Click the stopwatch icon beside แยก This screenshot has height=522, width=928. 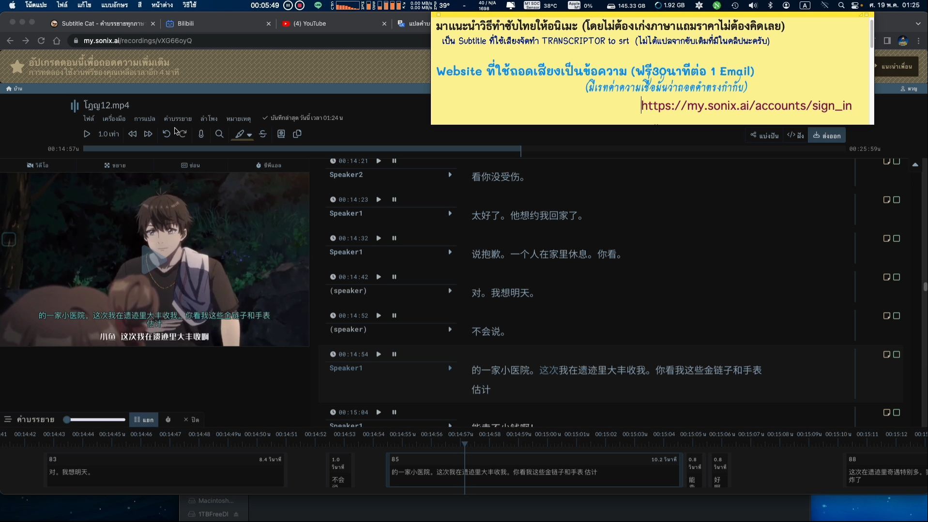[168, 419]
